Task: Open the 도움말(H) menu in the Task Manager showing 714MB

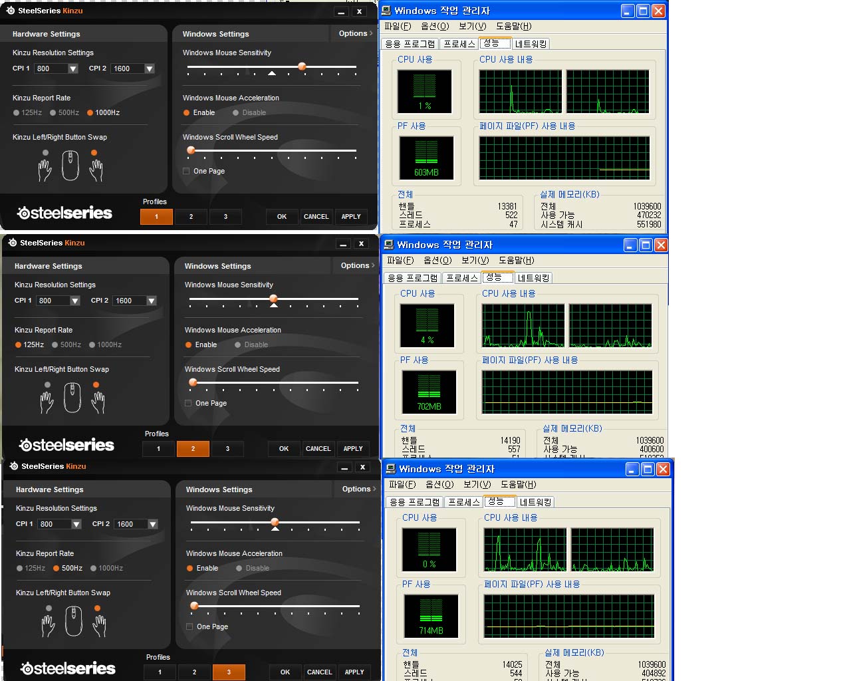Action: pyautogui.click(x=519, y=484)
